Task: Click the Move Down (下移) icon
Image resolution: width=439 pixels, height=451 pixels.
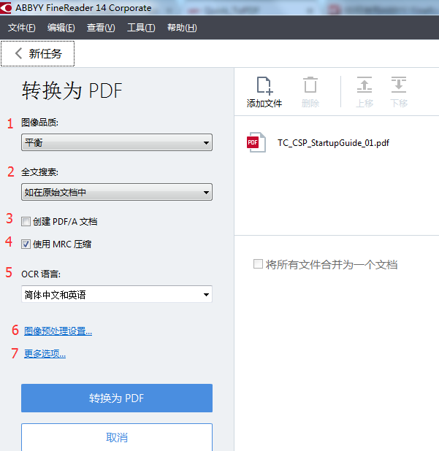Action: point(399,85)
